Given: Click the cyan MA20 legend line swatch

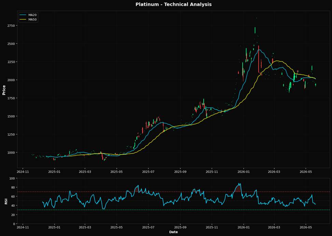Looking at the screenshot, I should coord(23,15).
